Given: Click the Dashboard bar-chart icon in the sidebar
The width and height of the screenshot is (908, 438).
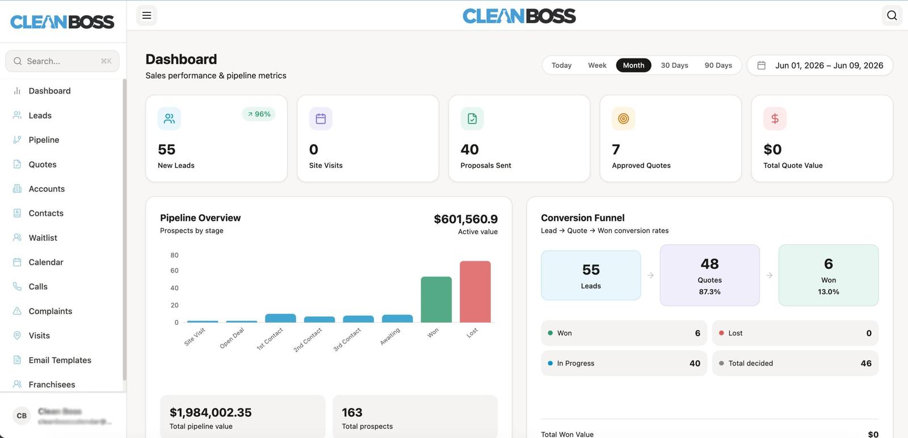Looking at the screenshot, I should point(17,91).
